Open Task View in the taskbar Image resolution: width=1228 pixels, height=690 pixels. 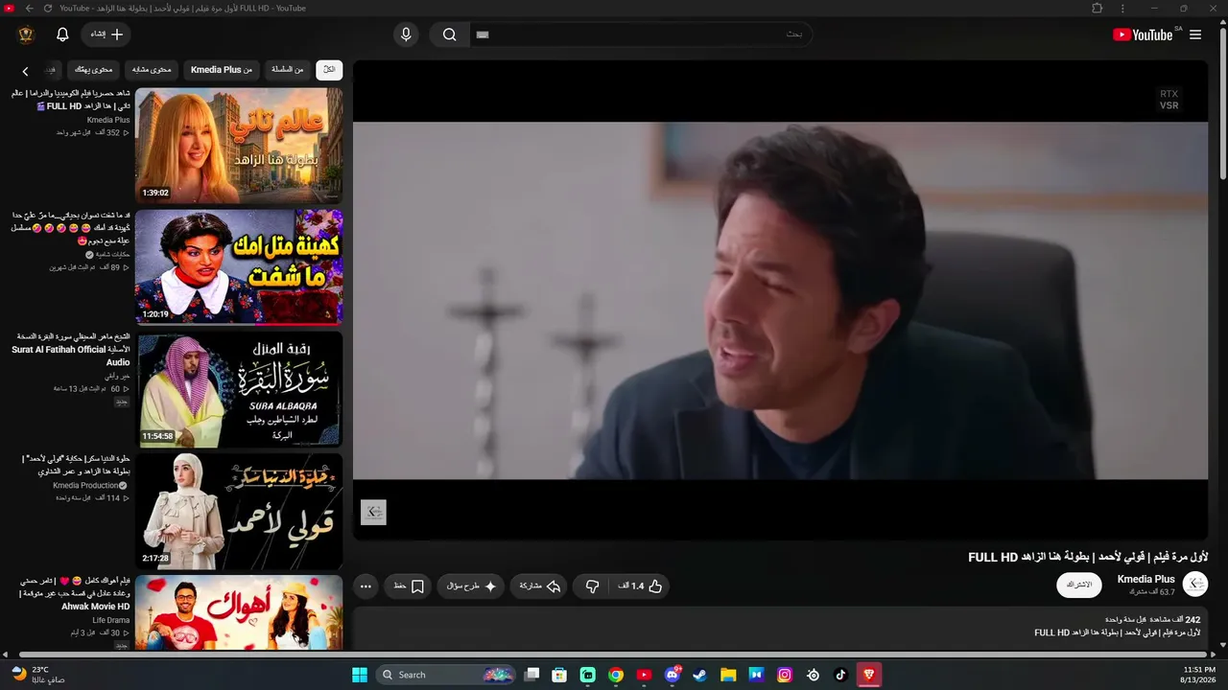point(531,675)
